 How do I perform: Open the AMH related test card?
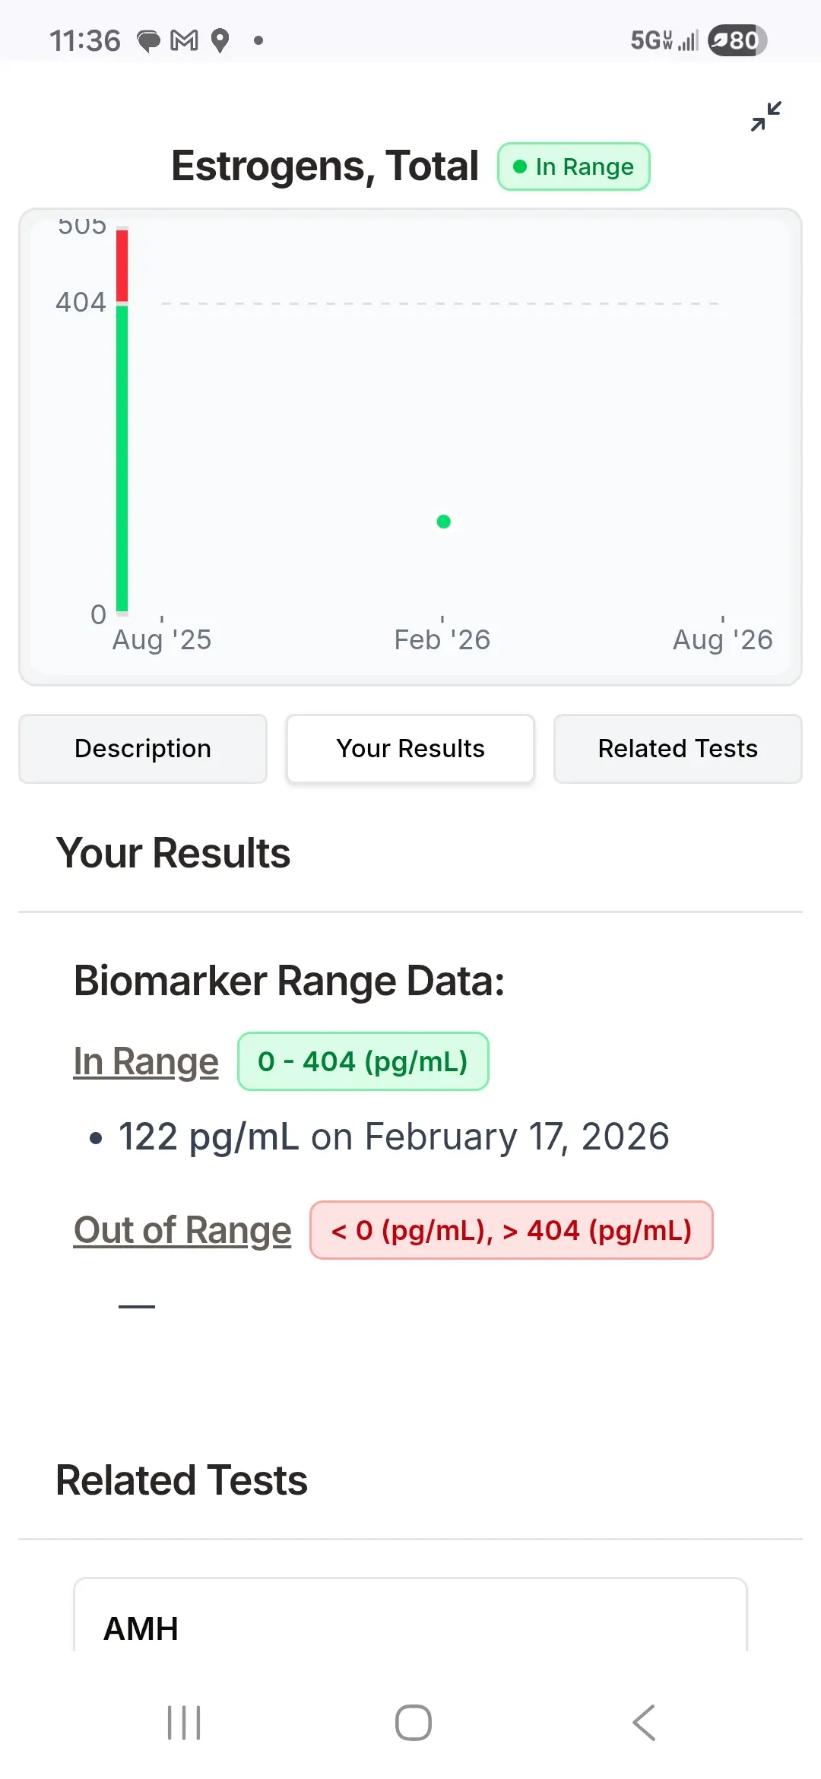coord(410,1619)
